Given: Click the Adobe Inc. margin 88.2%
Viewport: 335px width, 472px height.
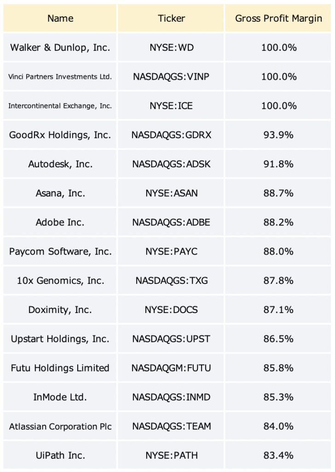Looking at the screenshot, I should tap(278, 222).
